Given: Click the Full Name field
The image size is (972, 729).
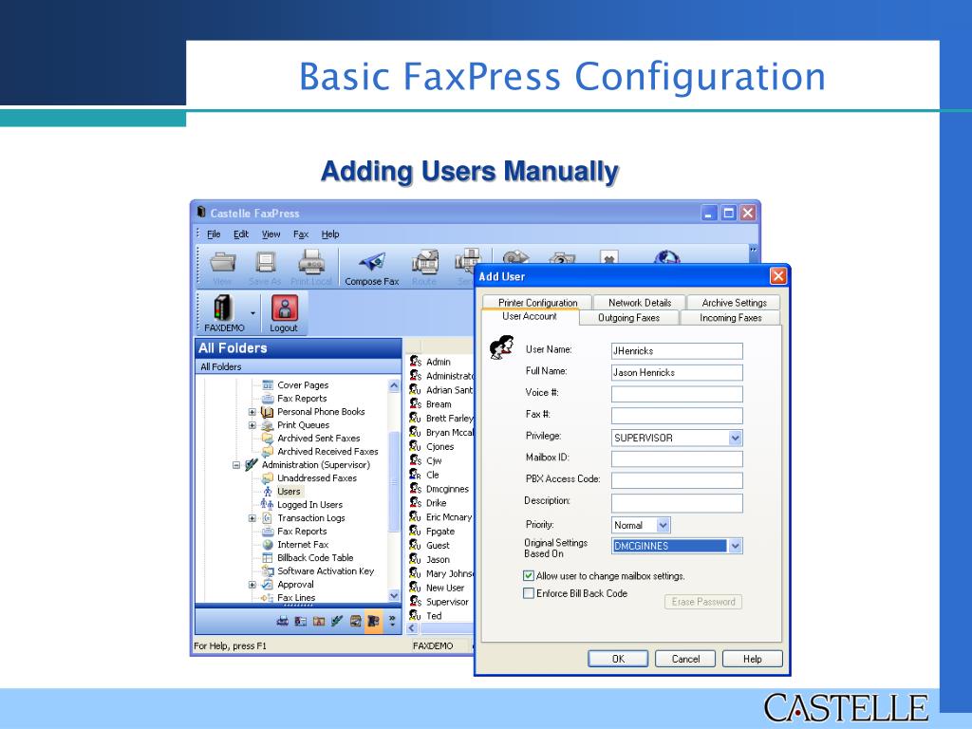Looking at the screenshot, I should point(677,372).
